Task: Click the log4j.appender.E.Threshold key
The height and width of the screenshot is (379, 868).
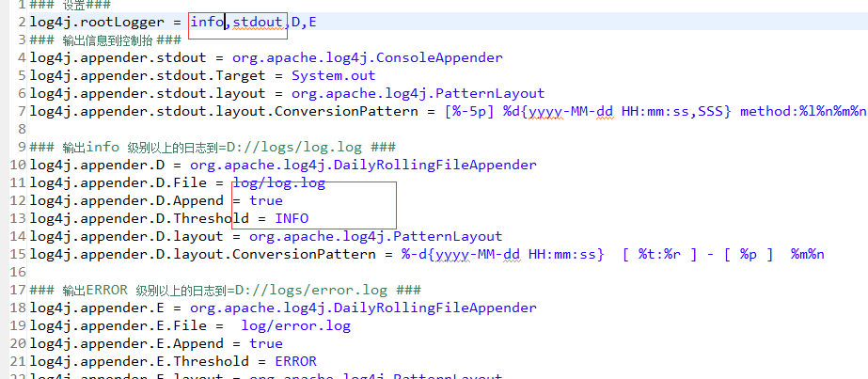Action: pos(139,361)
